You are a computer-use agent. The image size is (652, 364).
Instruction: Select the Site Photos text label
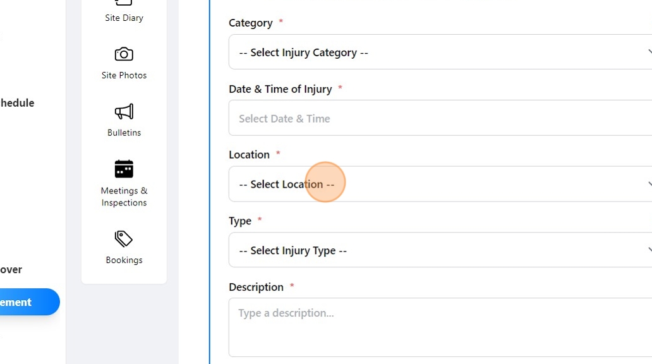[124, 75]
